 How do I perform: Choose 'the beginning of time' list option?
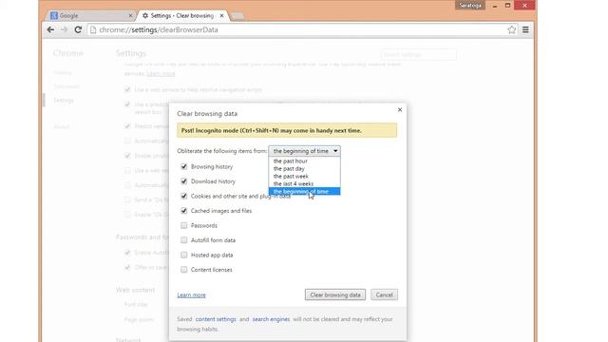(304, 191)
